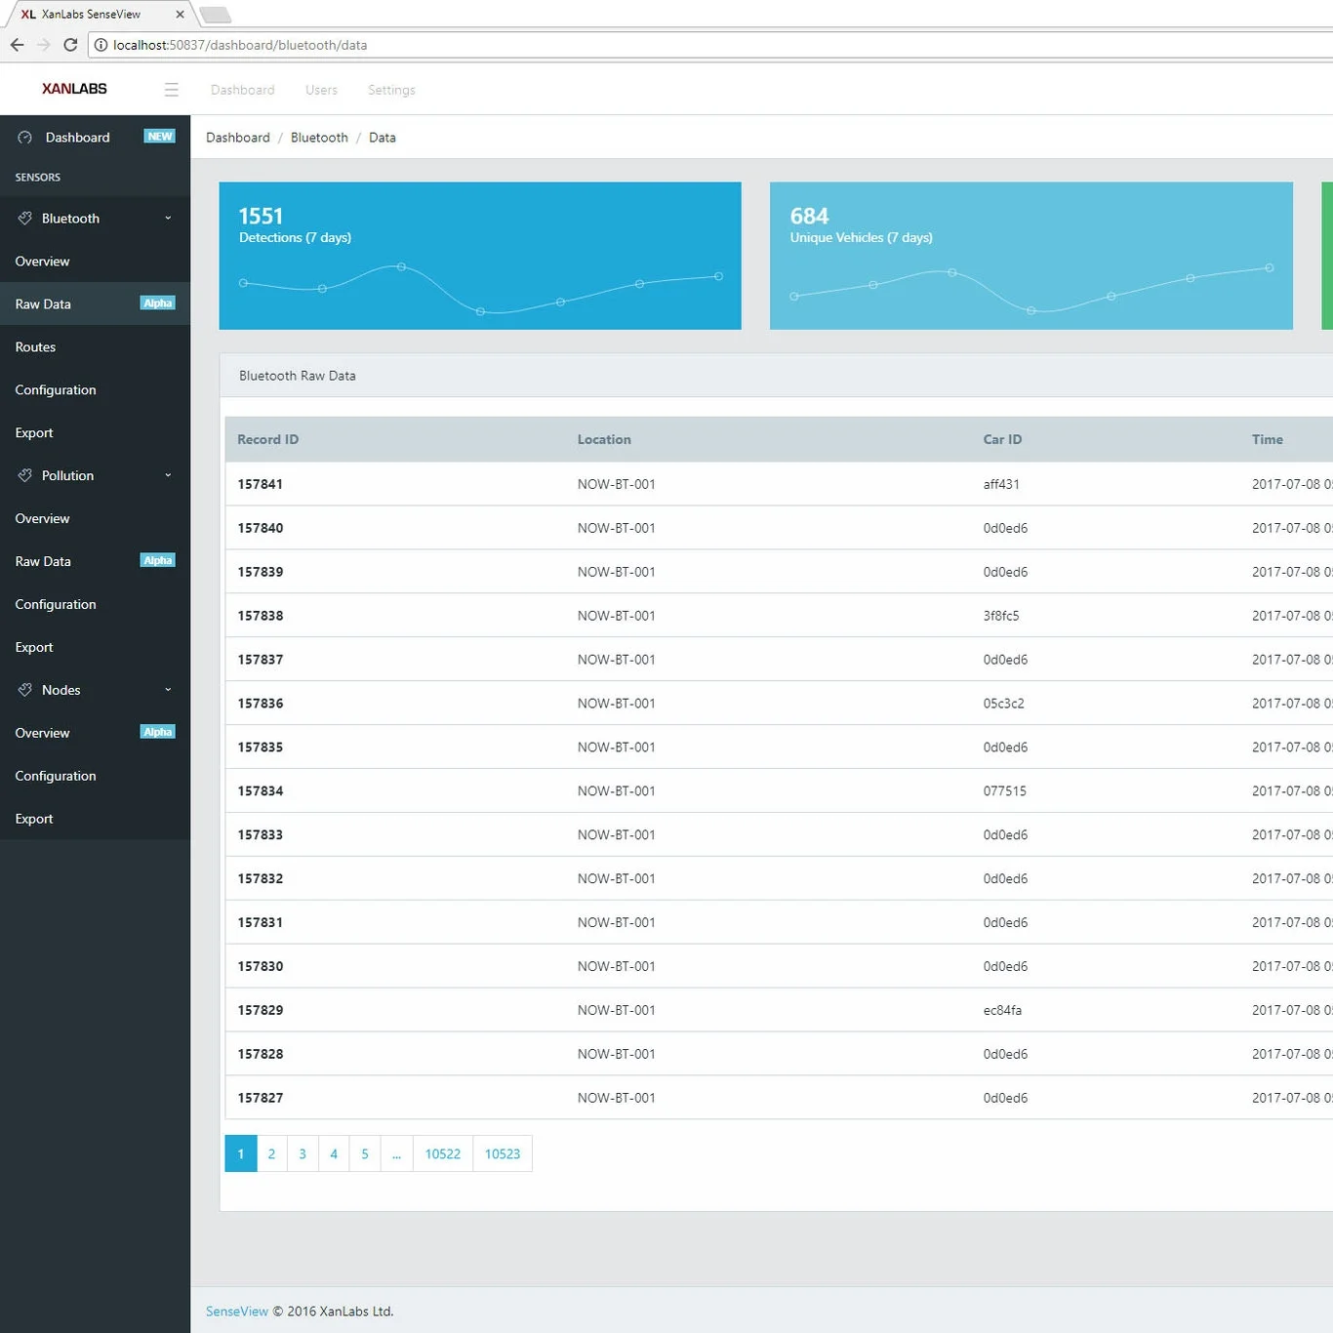Viewport: 1333px width, 1333px height.
Task: Go to pagination page 2
Action: pos(271,1153)
